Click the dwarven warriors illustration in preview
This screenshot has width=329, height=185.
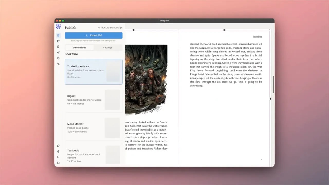point(146,80)
